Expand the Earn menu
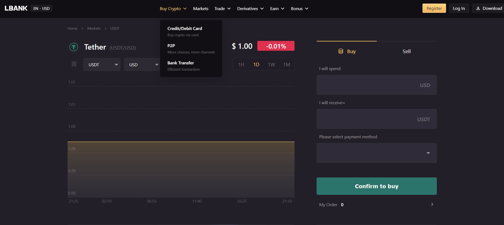Screen dimensions: 504x225 [x=277, y=8]
